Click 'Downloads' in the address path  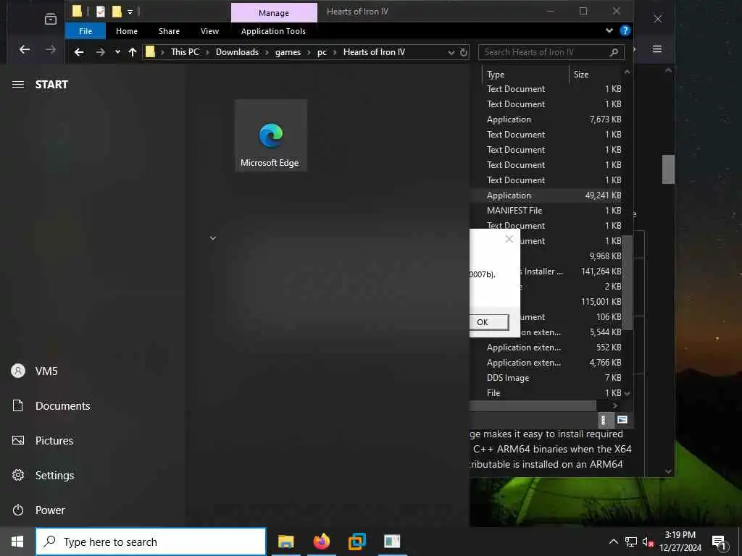(237, 52)
